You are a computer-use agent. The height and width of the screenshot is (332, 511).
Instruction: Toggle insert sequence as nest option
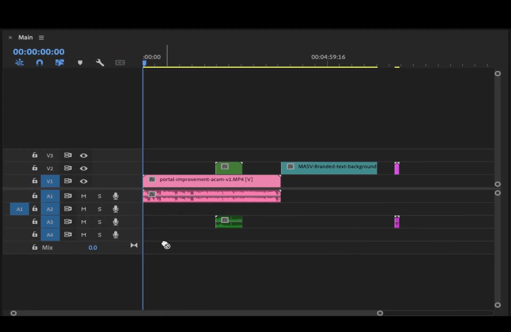tap(20, 63)
